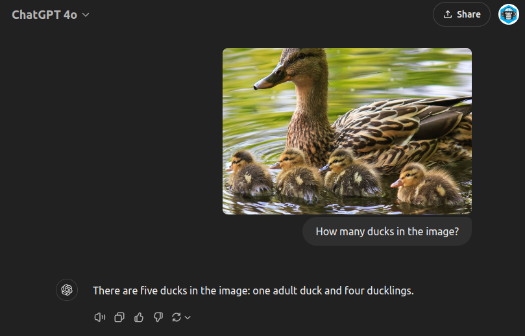525x336 pixels.
Task: Click the assistant's 'There are five ducks' reply text
Action: point(253,291)
